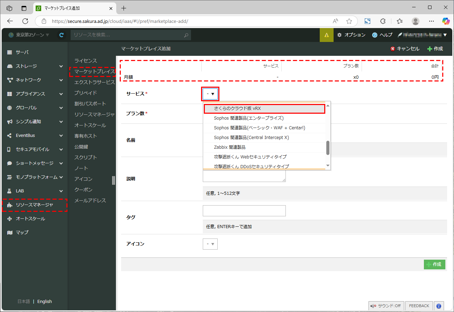Open the サービス dropdown
The height and width of the screenshot is (312, 454).
pos(210,94)
